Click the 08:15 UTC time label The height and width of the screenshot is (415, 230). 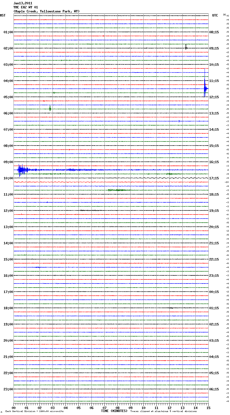coord(214,32)
